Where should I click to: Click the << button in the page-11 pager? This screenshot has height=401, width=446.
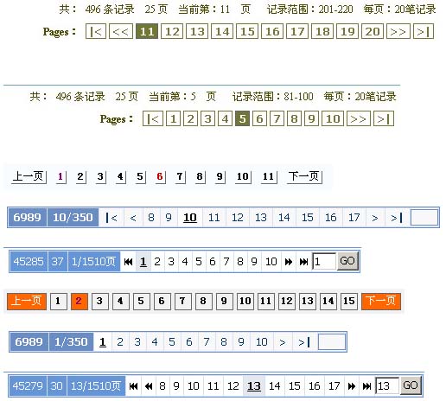(x=121, y=31)
